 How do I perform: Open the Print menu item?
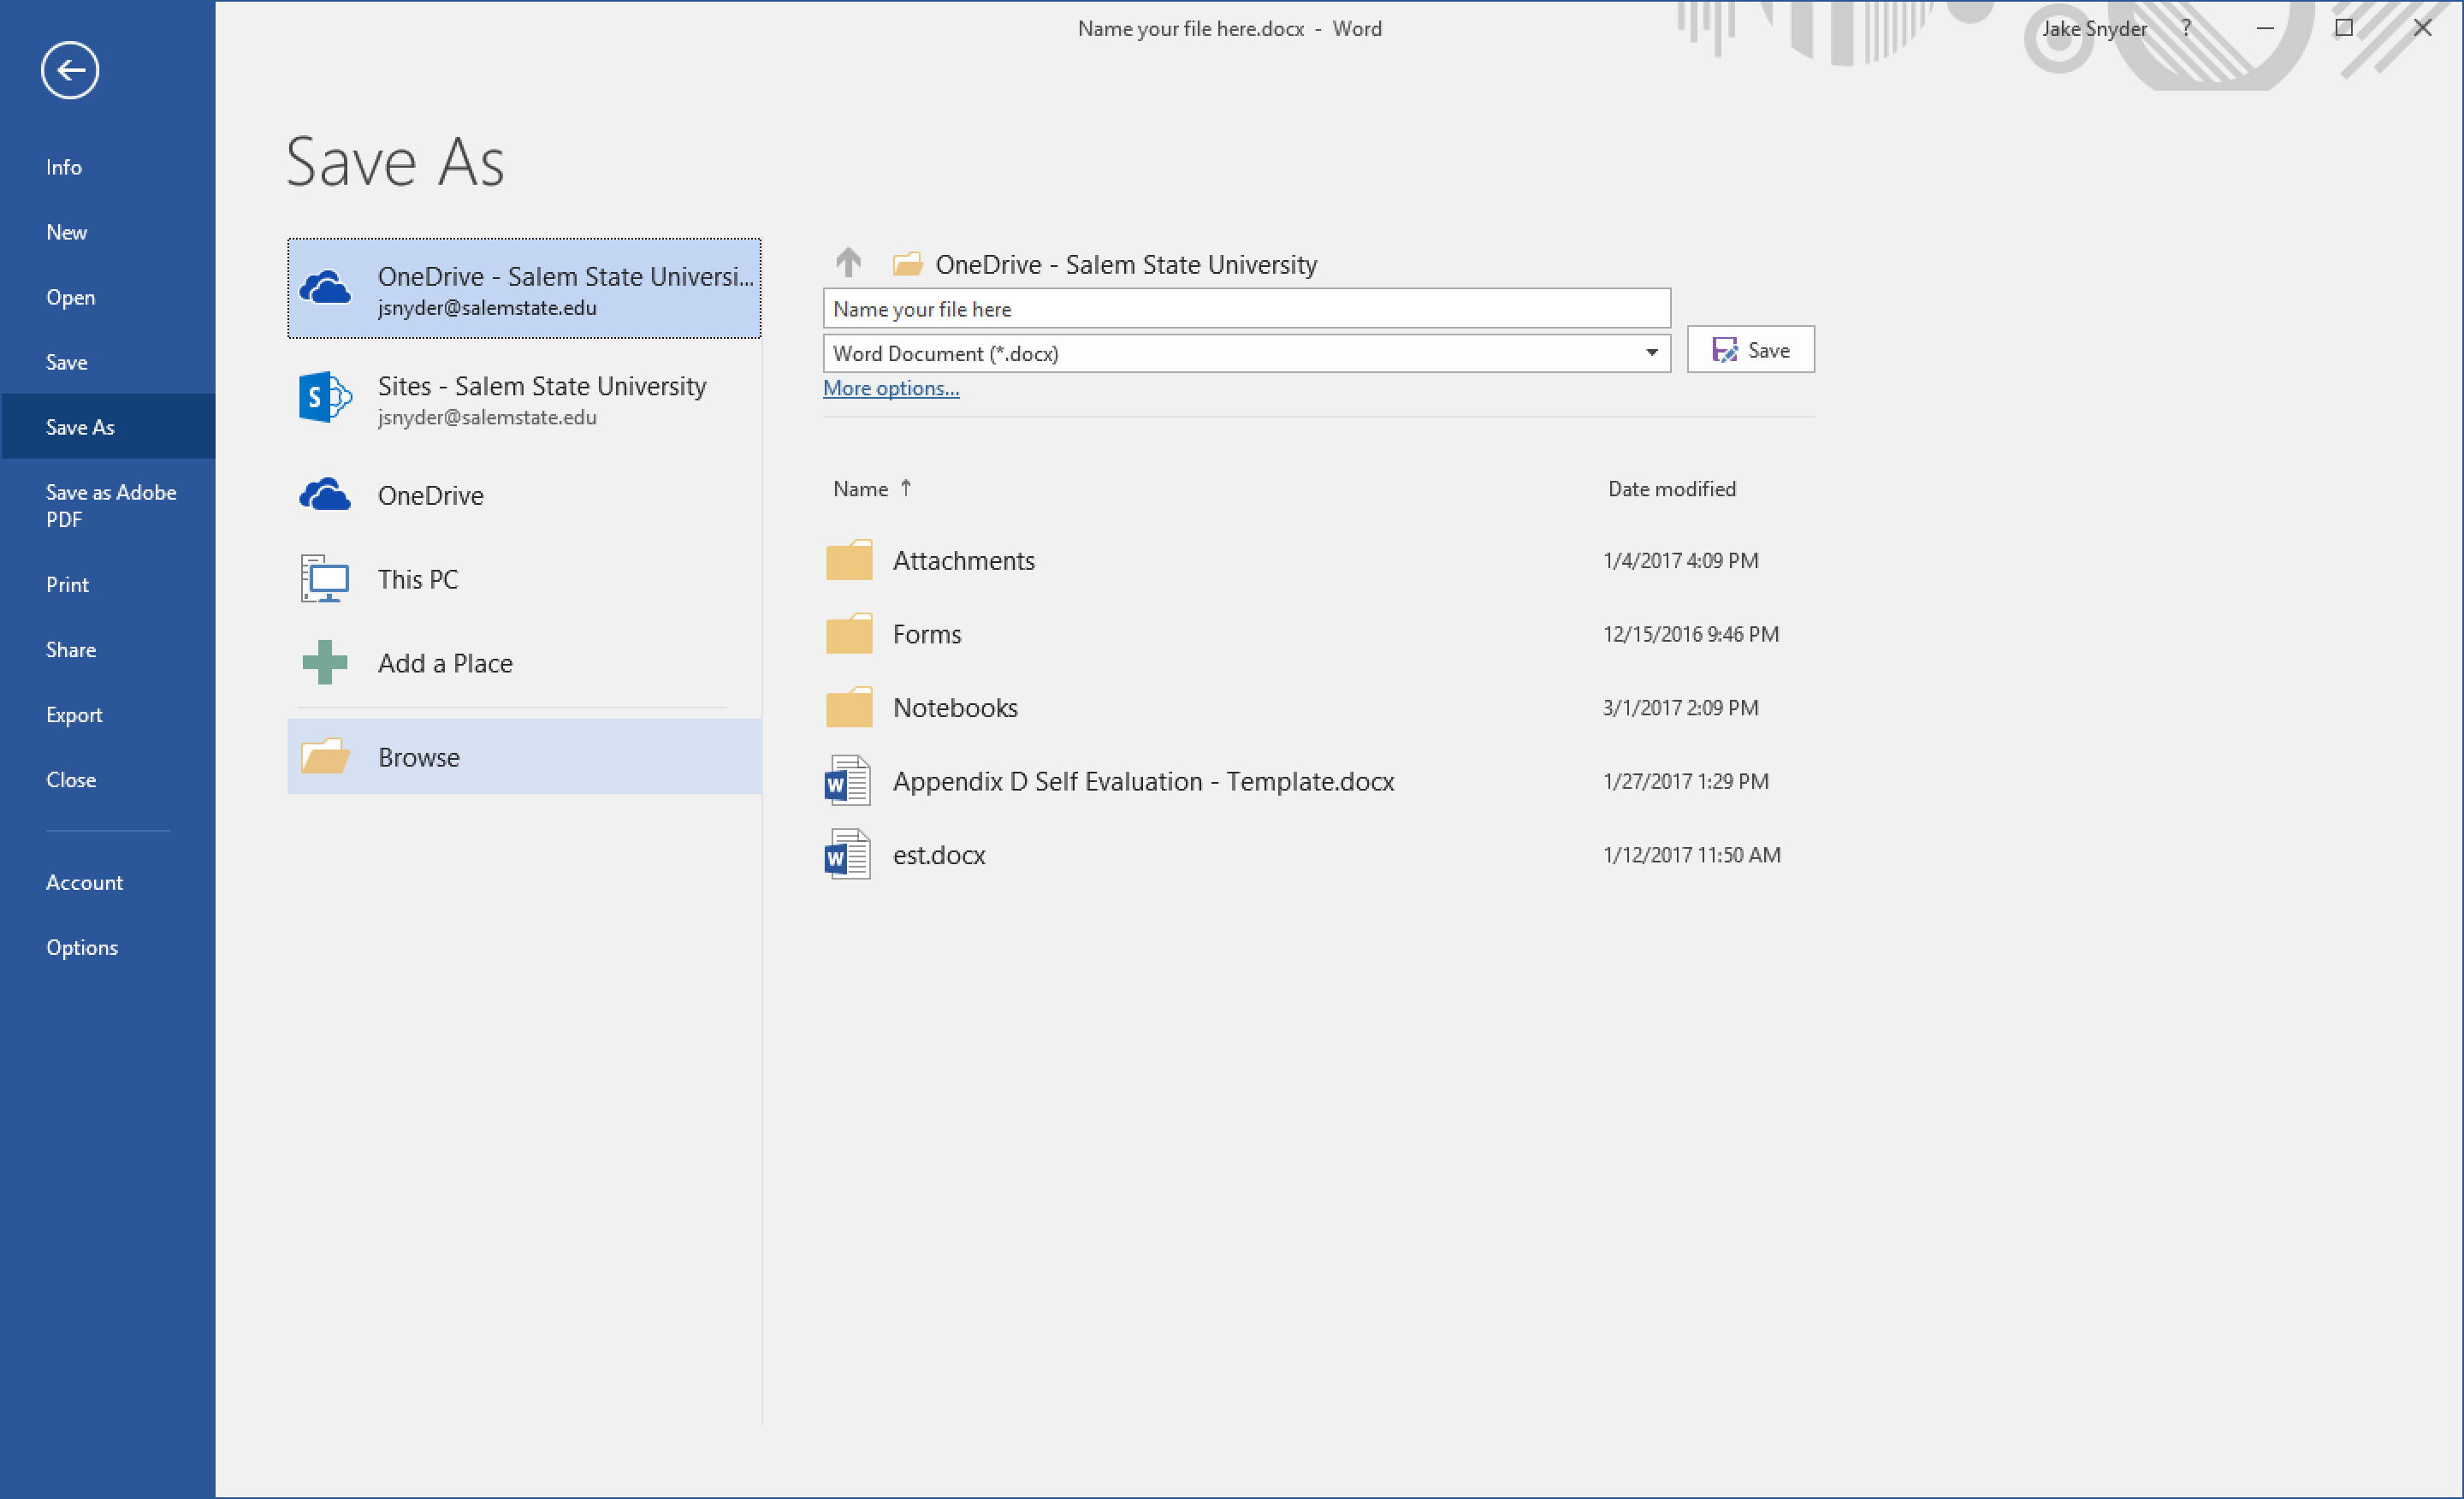(68, 585)
